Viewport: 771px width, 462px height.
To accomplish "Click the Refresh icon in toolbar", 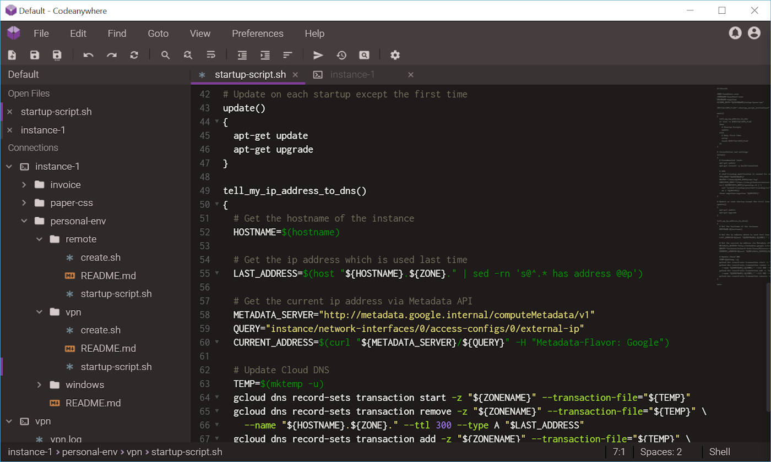I will click(134, 55).
